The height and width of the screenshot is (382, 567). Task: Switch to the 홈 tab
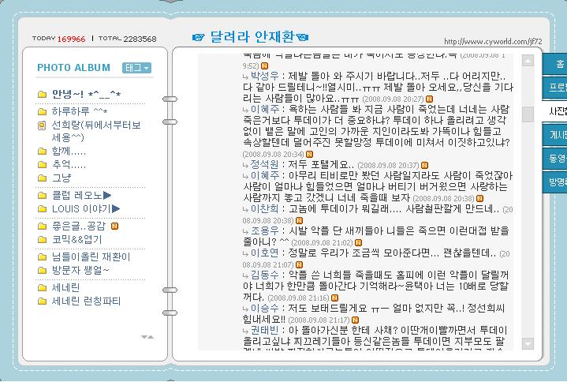[558, 64]
